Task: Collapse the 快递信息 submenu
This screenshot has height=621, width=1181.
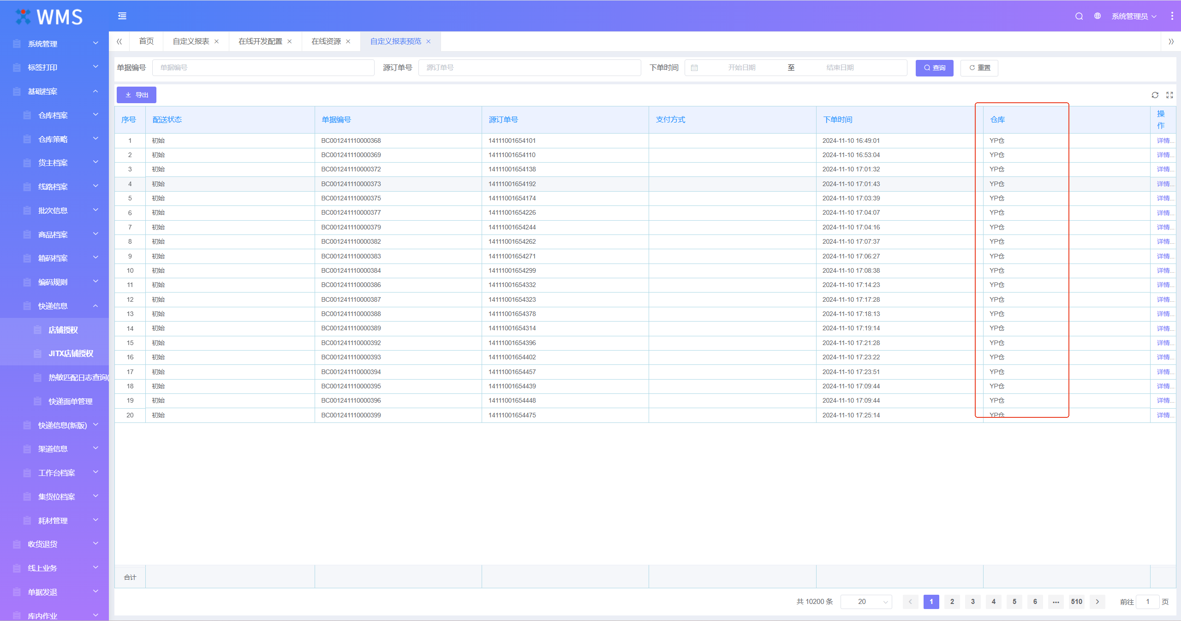Action: tap(54, 306)
